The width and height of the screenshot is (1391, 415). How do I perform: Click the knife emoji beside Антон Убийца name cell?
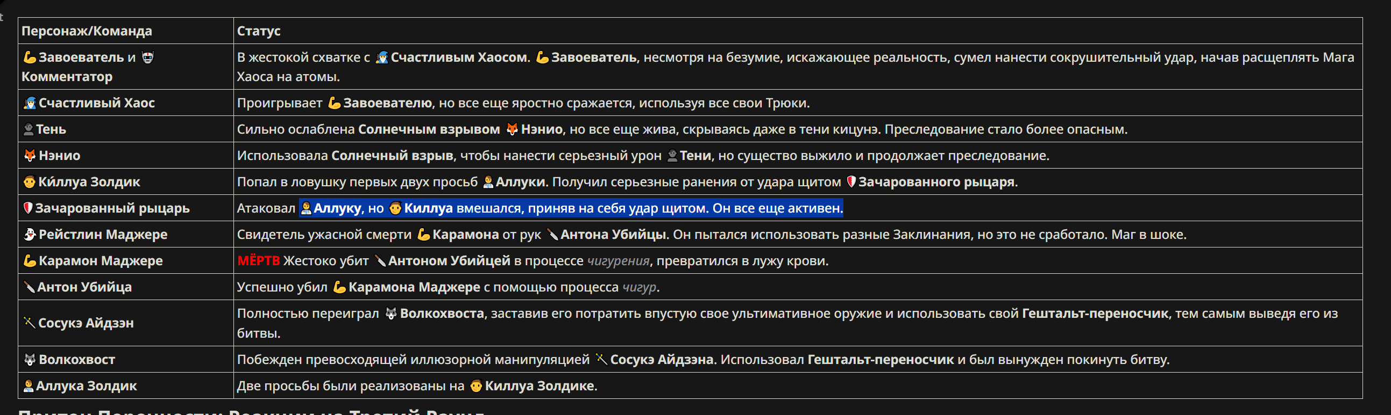29,287
